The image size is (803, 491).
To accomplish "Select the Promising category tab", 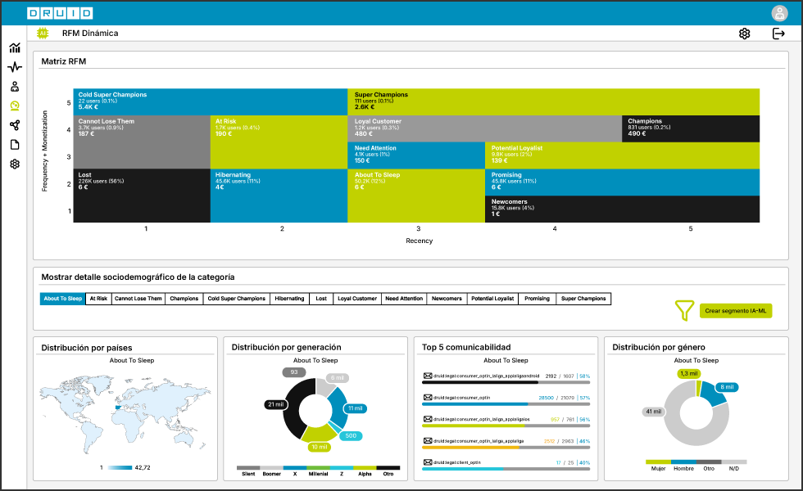I will click(x=538, y=299).
